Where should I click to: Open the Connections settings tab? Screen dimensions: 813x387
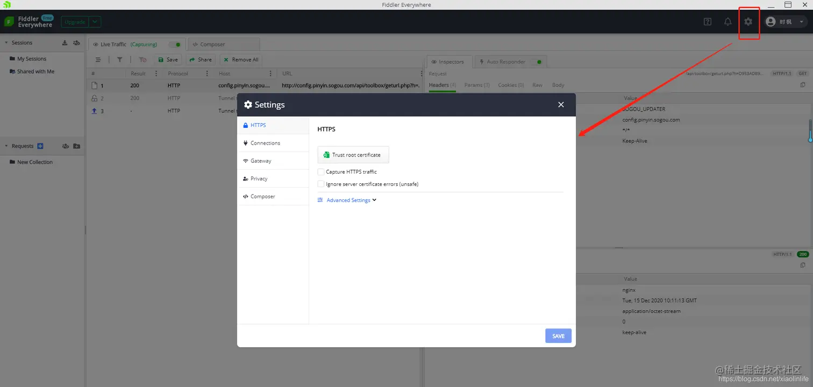(273, 143)
